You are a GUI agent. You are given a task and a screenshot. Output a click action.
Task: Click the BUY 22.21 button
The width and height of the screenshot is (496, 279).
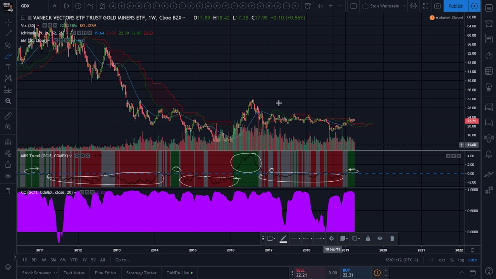point(355,273)
